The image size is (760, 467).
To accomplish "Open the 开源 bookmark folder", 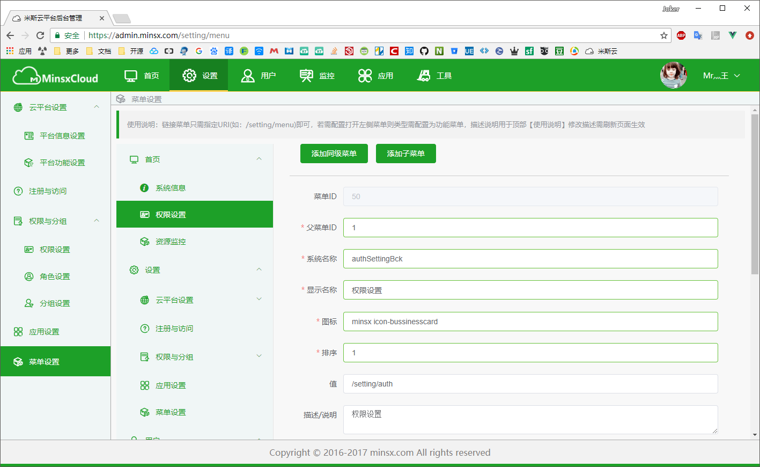I will 131,51.
